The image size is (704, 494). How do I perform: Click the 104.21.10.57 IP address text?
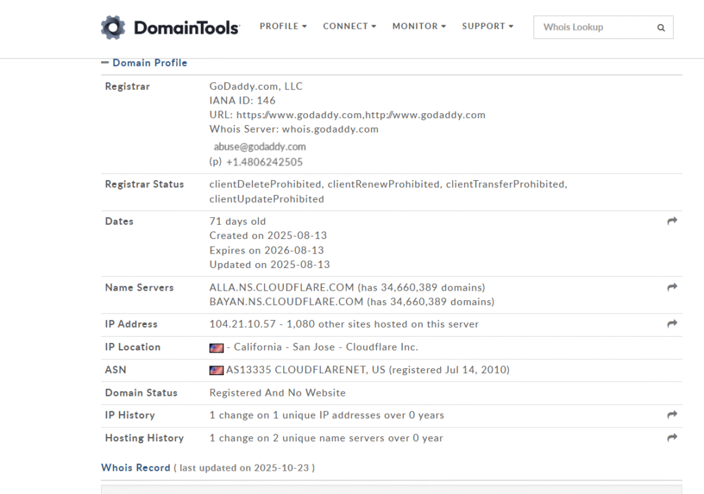tap(241, 324)
